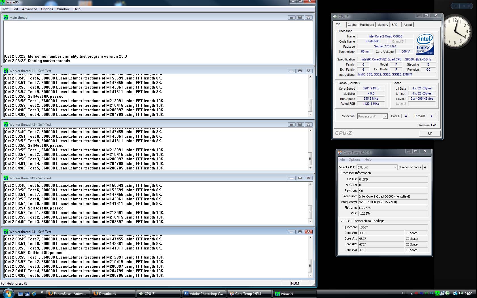This screenshot has height=298, width=477.
Task: Click the Worker thread #1 window icon
Action: point(6,71)
